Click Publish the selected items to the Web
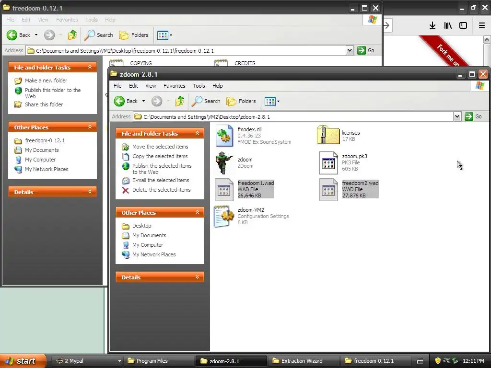Screen dimensions: 491x368 tap(162, 169)
